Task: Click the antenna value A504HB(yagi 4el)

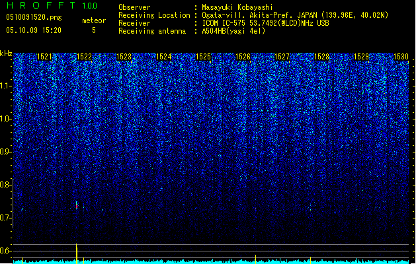Action: pos(233,31)
